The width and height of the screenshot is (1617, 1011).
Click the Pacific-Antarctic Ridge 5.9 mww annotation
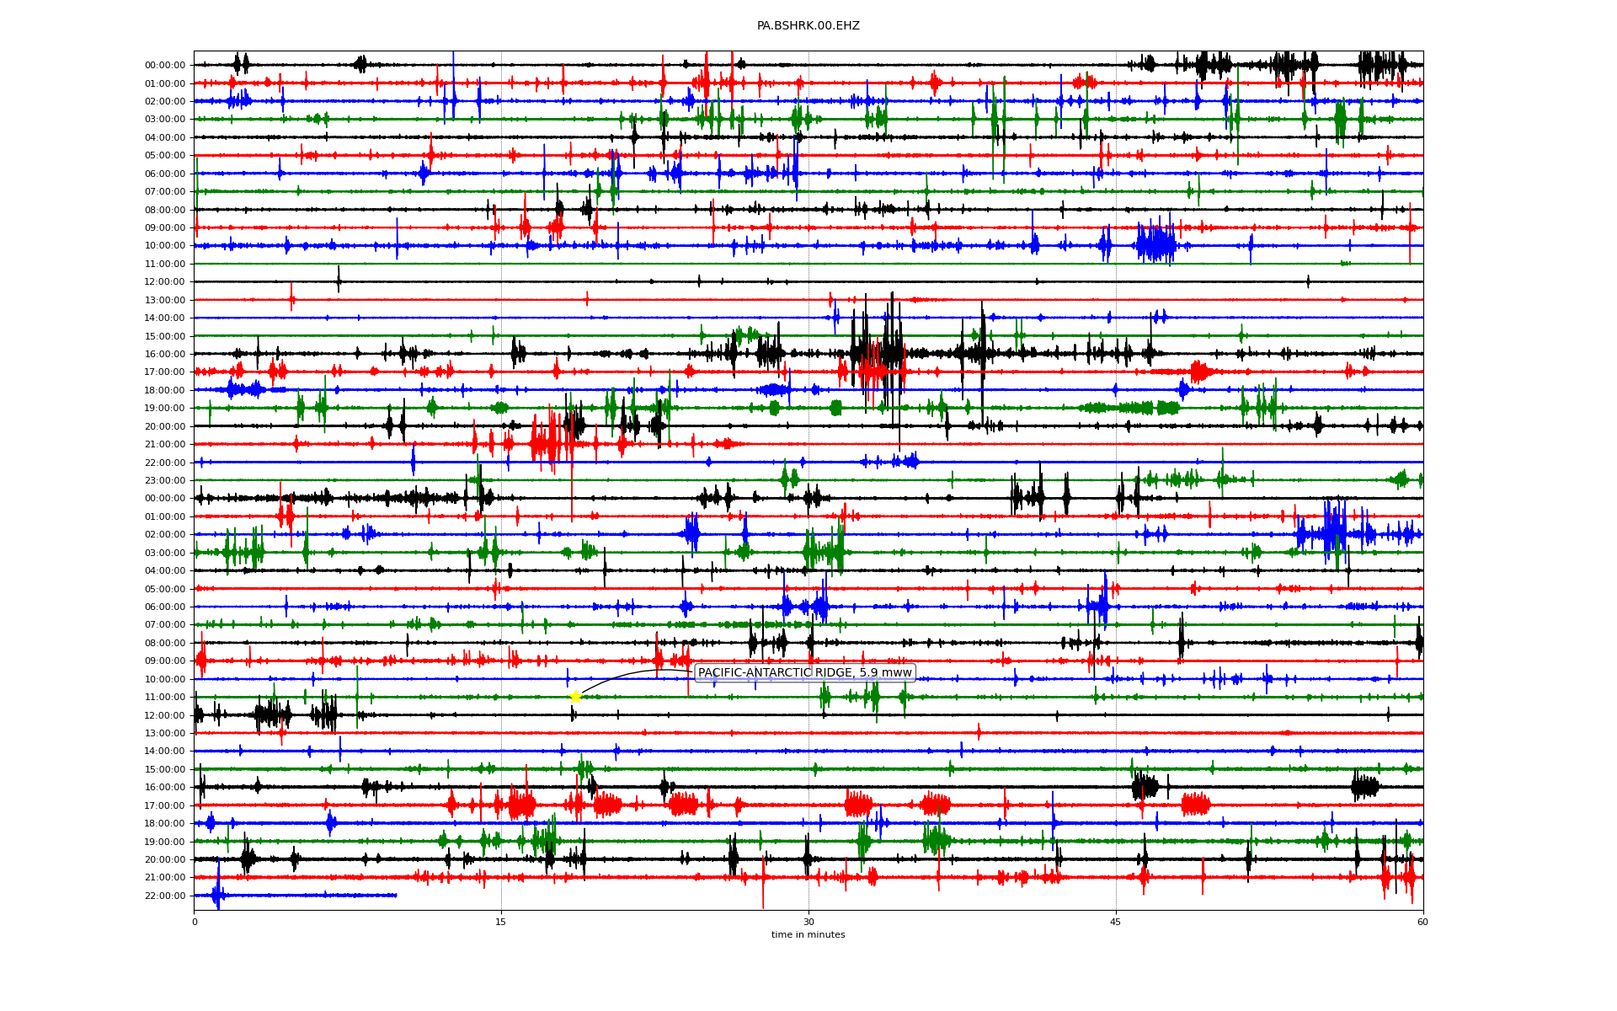[804, 672]
